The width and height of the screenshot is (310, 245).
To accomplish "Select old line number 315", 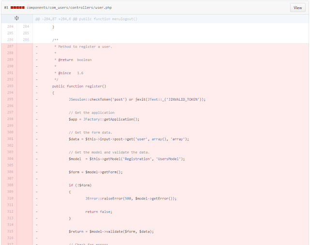I will tap(10, 231).
